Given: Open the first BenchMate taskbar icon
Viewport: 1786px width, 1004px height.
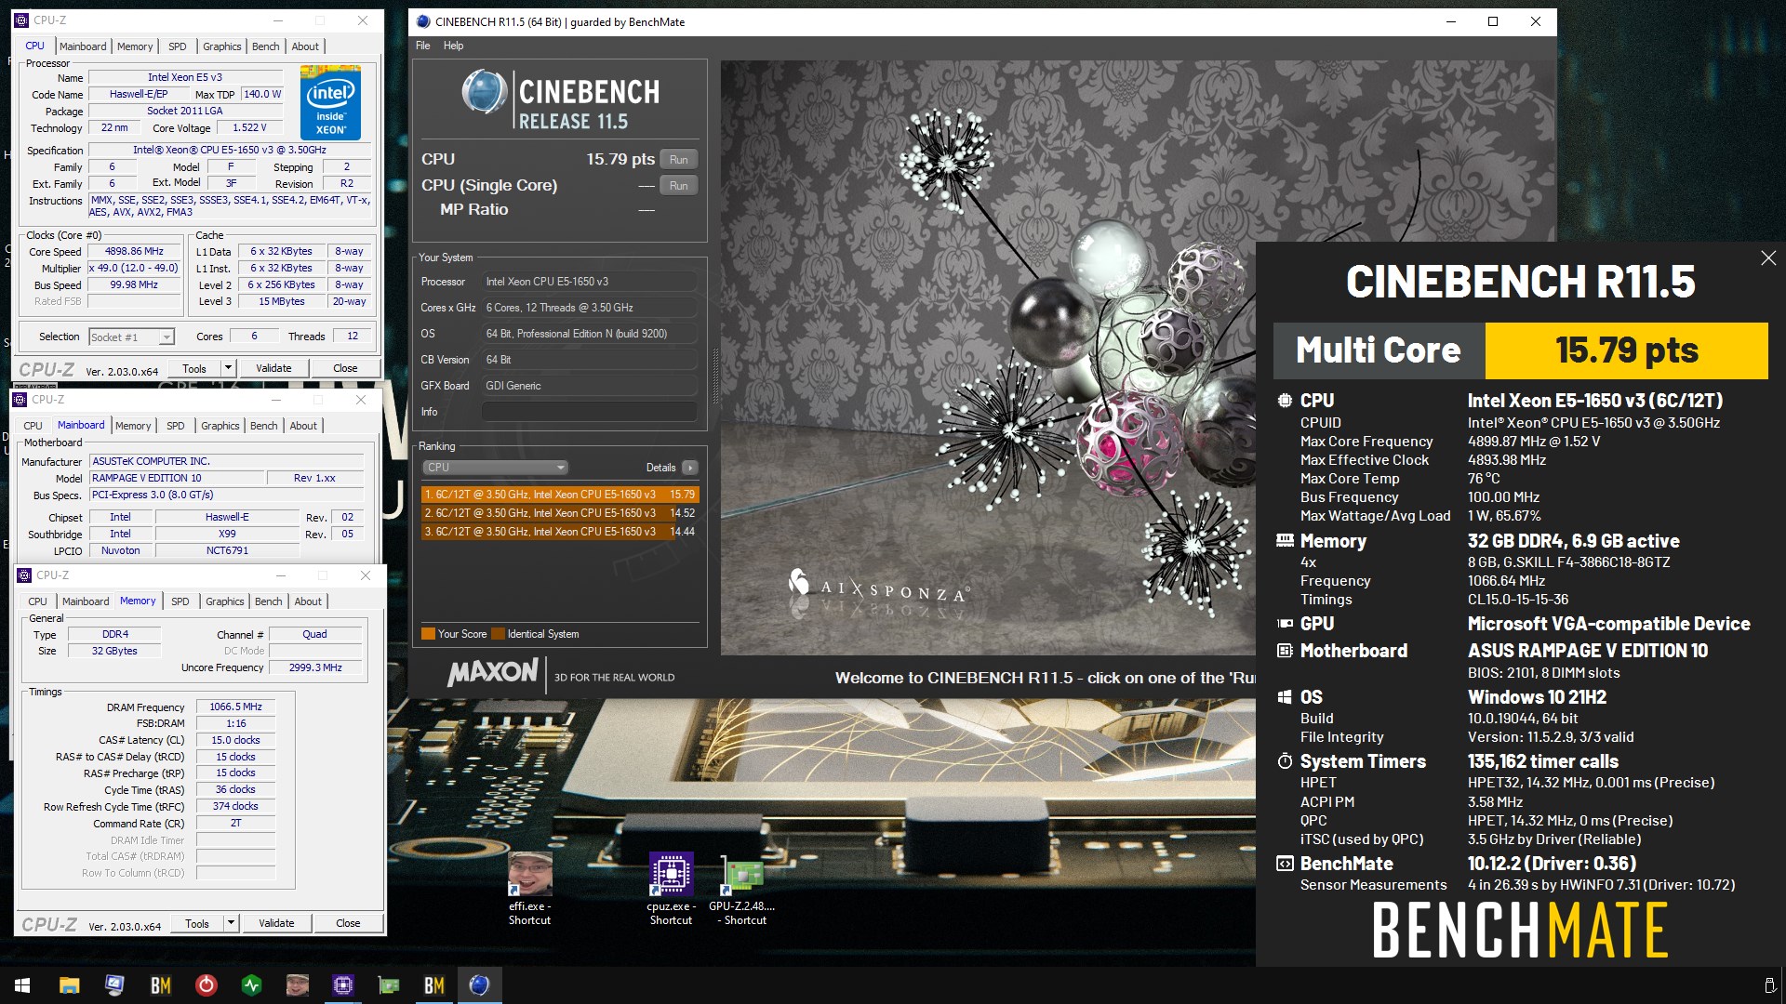Looking at the screenshot, I should 160,985.
